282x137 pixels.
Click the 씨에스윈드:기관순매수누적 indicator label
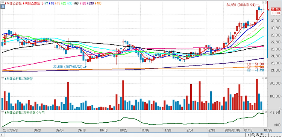pos(25,112)
